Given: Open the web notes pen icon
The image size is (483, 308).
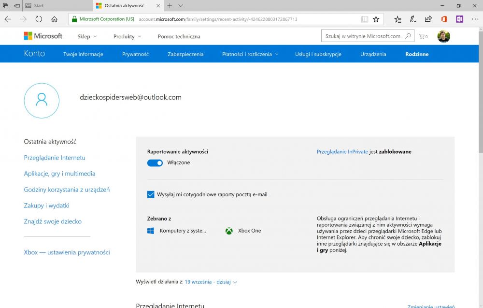Looking at the screenshot, I should (x=413, y=19).
